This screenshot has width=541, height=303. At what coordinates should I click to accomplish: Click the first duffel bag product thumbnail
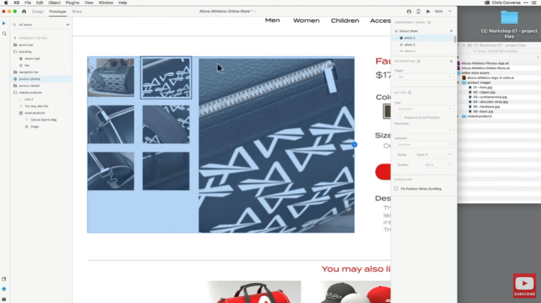pyautogui.click(x=111, y=77)
